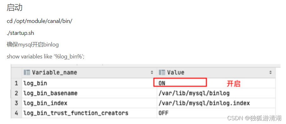The height and width of the screenshot is (124, 286).
Task: Sort using the Value column arrows
Action: [x=271, y=73]
